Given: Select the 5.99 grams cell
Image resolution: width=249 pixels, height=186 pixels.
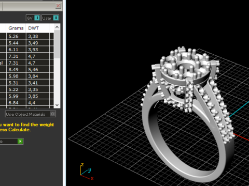Looking at the screenshot, I should [x=16, y=96].
